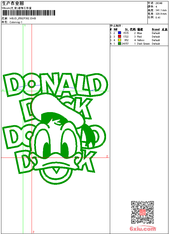Select the title text 生产作业图
The image size is (169, 234).
pos(13,4)
